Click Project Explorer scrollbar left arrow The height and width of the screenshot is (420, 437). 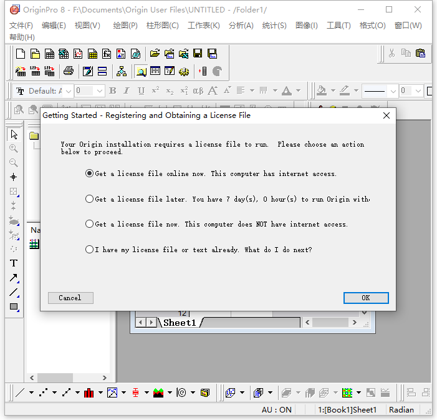32,378
